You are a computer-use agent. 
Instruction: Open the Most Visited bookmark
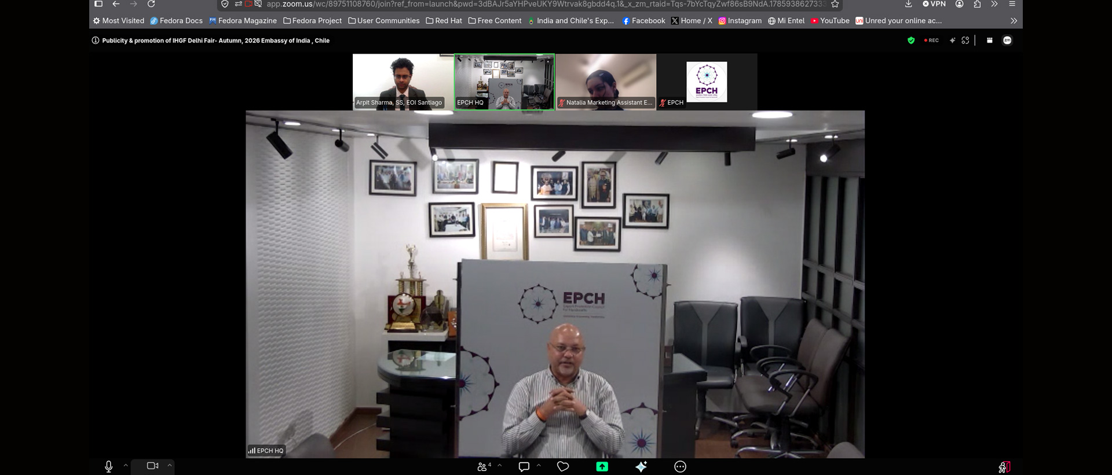coord(119,21)
